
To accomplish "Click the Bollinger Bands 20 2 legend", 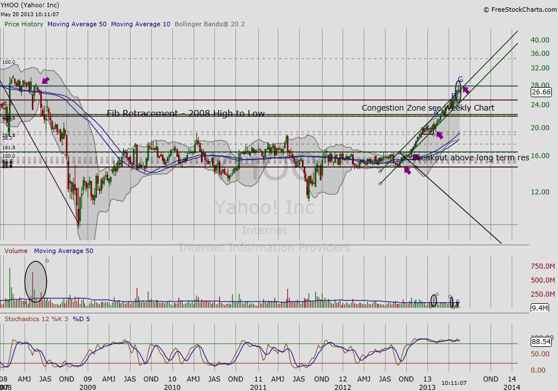I will pyautogui.click(x=210, y=24).
